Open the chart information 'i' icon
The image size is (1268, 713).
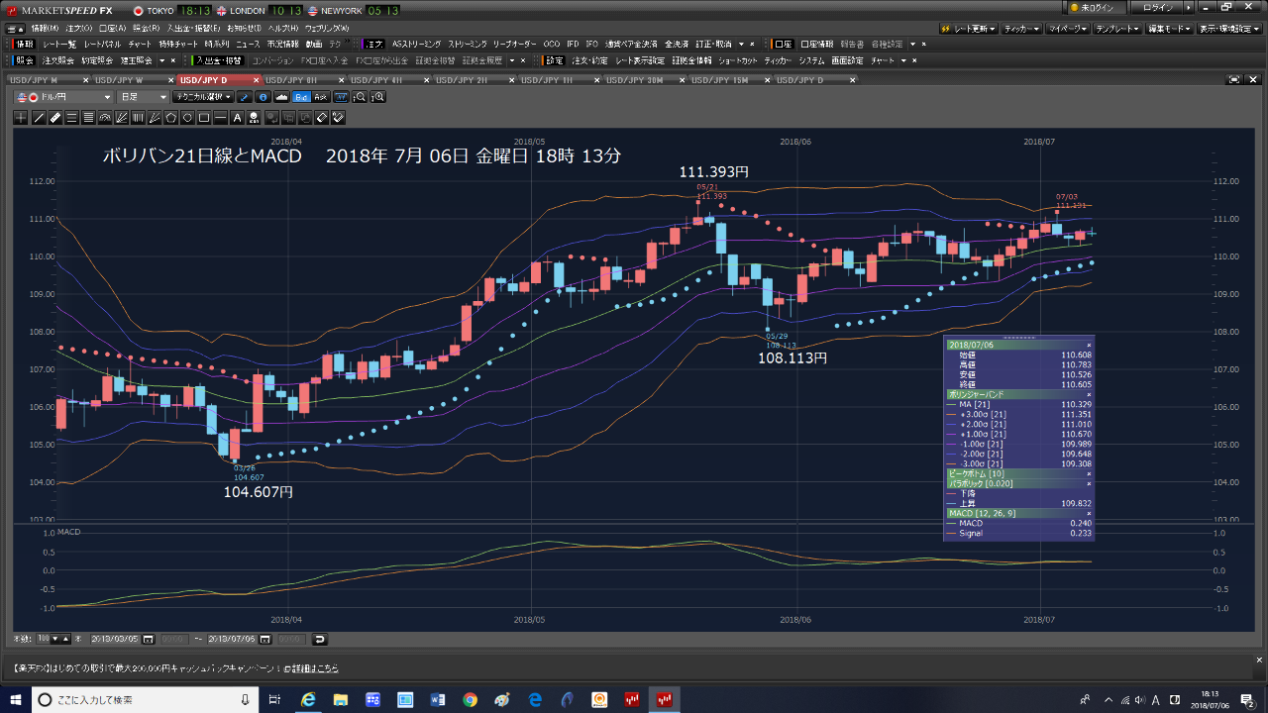pyautogui.click(x=263, y=97)
